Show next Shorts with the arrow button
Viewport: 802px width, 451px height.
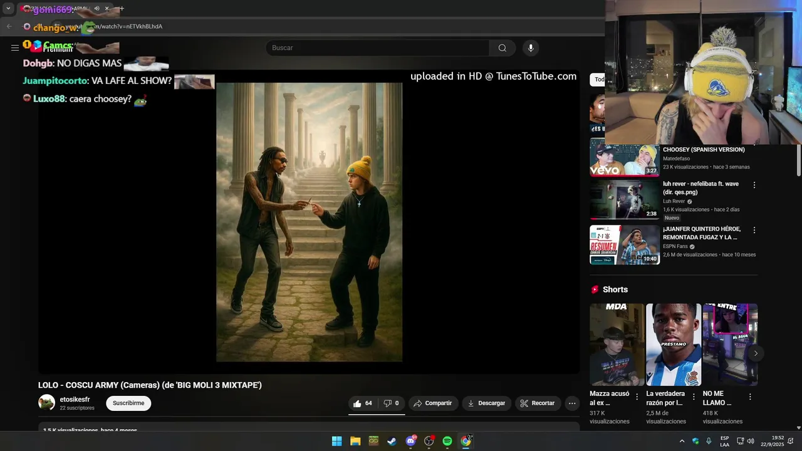pyautogui.click(x=756, y=353)
